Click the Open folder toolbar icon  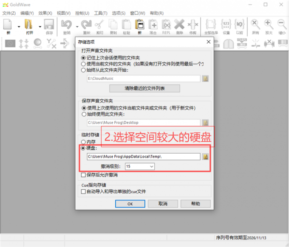click(29, 25)
